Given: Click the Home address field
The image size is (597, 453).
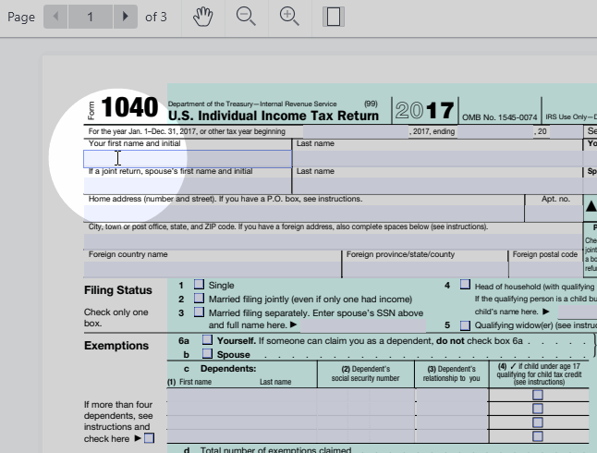Looking at the screenshot, I should (x=305, y=213).
